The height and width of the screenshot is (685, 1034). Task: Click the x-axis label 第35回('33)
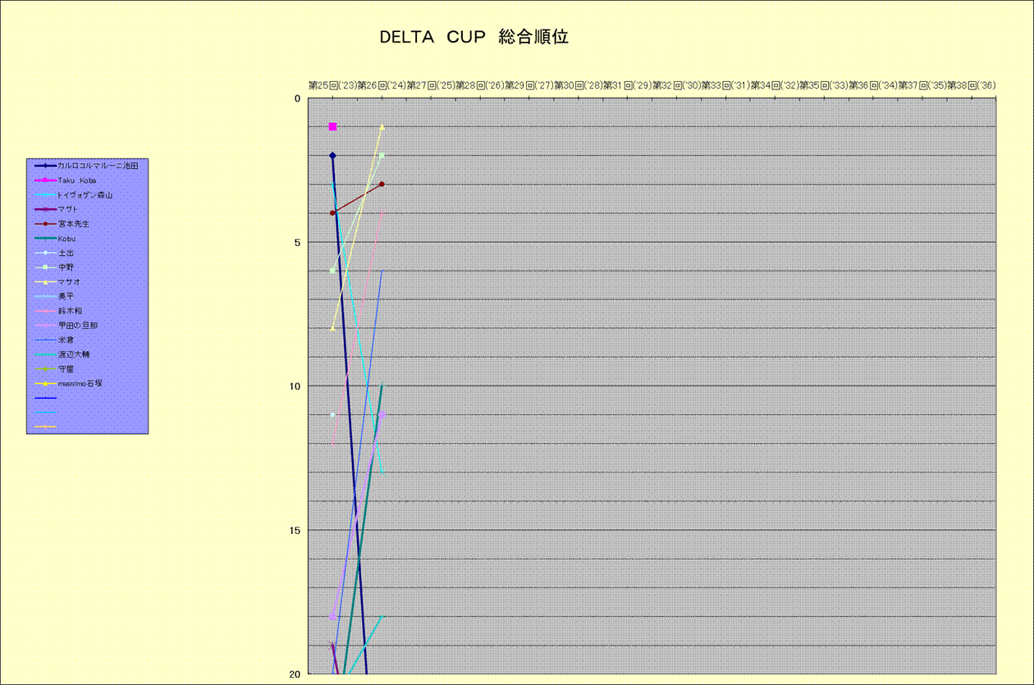[825, 84]
